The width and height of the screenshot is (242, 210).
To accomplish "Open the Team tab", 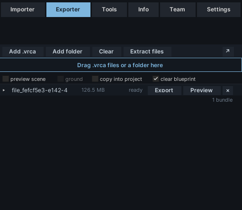I will (x=178, y=9).
